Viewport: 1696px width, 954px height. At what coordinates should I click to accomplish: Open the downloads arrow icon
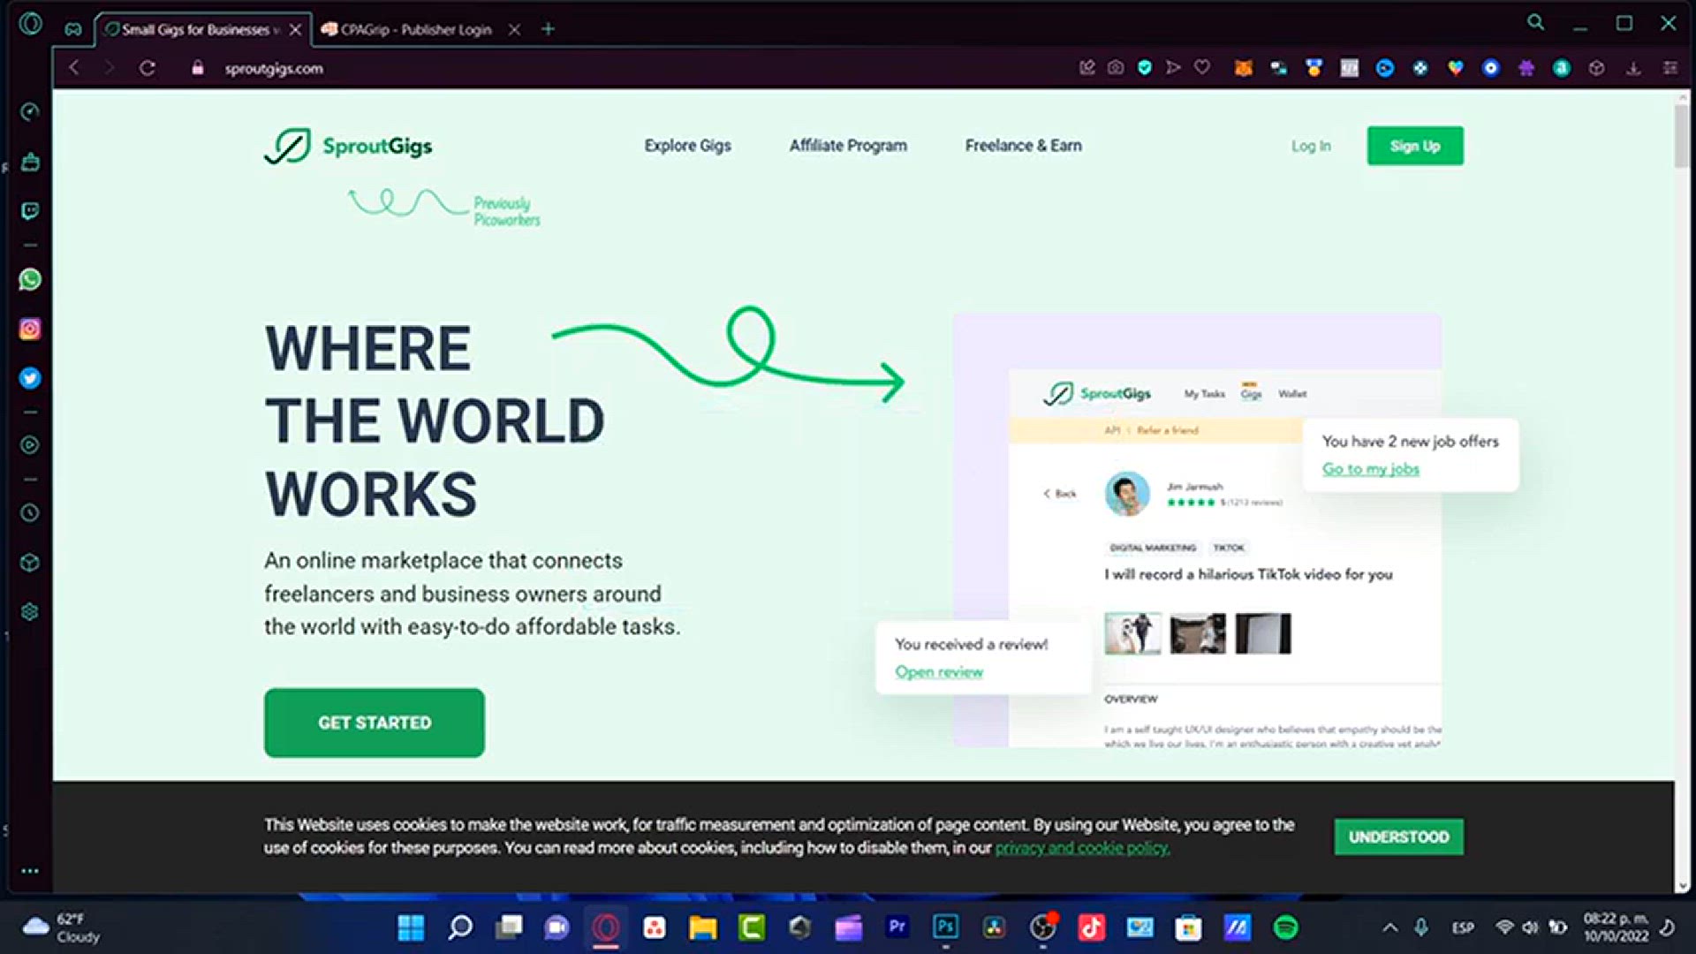pos(1633,68)
